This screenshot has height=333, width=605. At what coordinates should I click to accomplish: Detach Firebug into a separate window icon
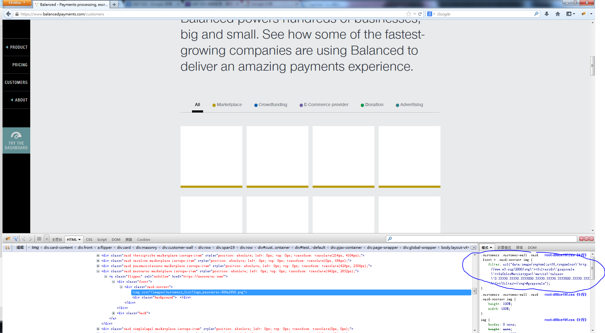pyautogui.click(x=586, y=239)
